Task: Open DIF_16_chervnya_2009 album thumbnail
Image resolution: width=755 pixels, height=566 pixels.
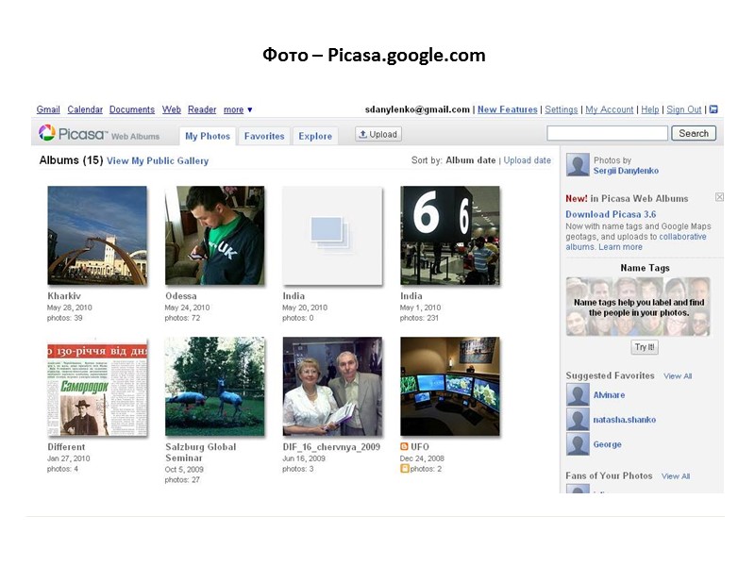Action: (332, 387)
